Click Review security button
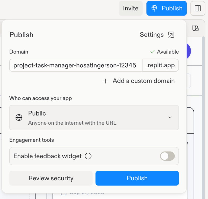Image resolution: width=208 pixels, height=199 pixels. coord(51,178)
